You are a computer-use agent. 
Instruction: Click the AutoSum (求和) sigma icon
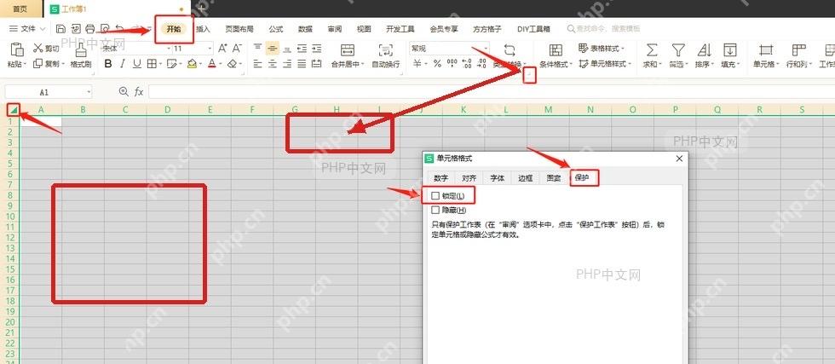coord(651,50)
